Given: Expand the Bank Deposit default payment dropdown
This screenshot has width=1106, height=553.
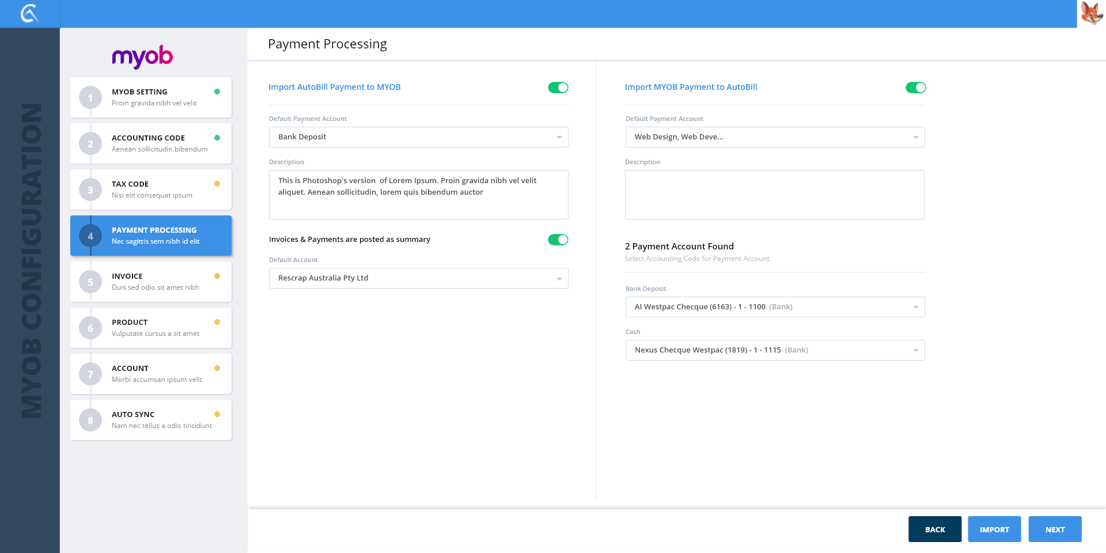Looking at the screenshot, I should tap(418, 137).
